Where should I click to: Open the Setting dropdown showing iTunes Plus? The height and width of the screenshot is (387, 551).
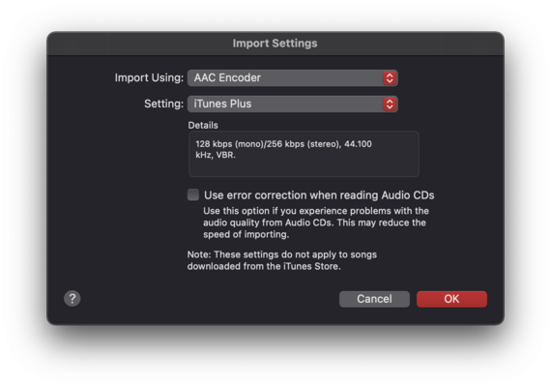[292, 104]
